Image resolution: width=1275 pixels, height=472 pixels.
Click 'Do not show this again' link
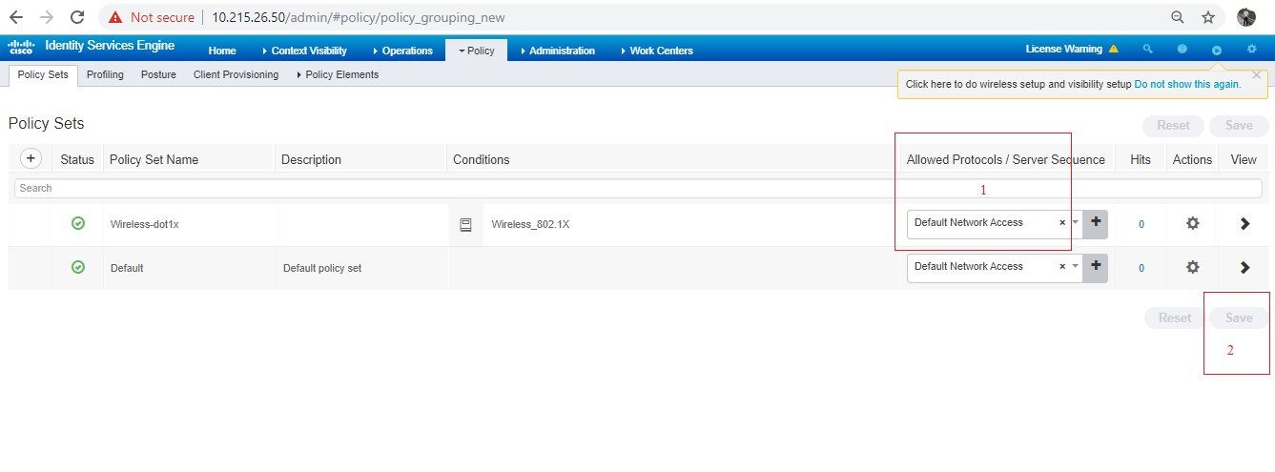(1187, 84)
